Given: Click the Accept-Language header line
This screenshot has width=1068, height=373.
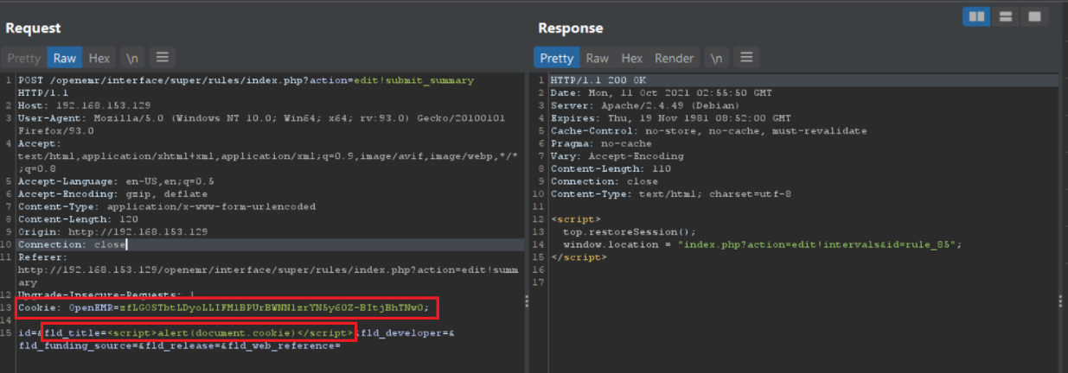Looking at the screenshot, I should point(116,181).
